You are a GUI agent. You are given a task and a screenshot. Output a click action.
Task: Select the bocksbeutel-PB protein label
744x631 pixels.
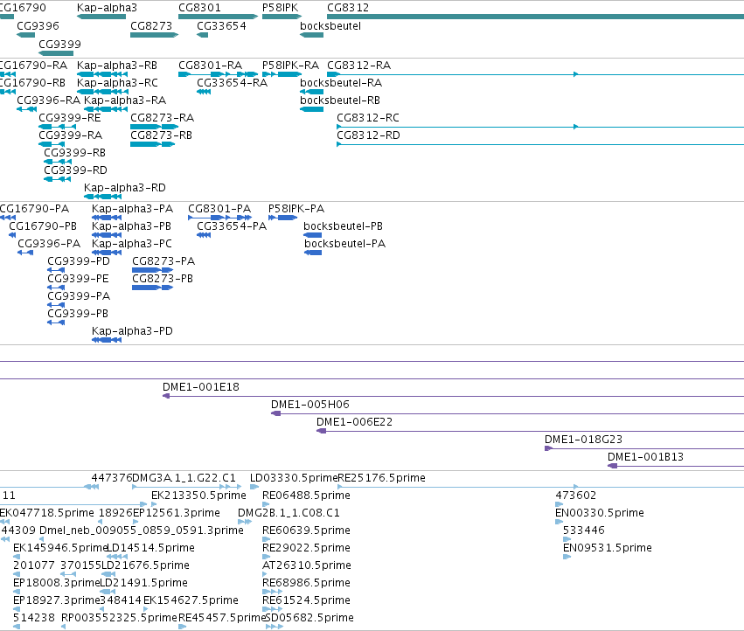click(343, 226)
